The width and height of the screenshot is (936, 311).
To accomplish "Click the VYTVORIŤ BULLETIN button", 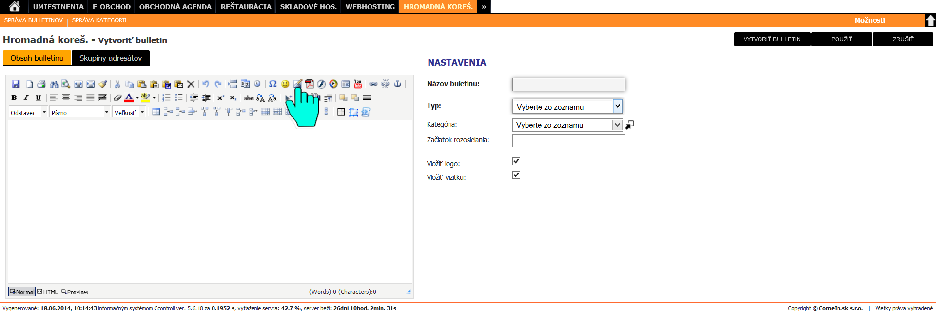I will tap(772, 39).
